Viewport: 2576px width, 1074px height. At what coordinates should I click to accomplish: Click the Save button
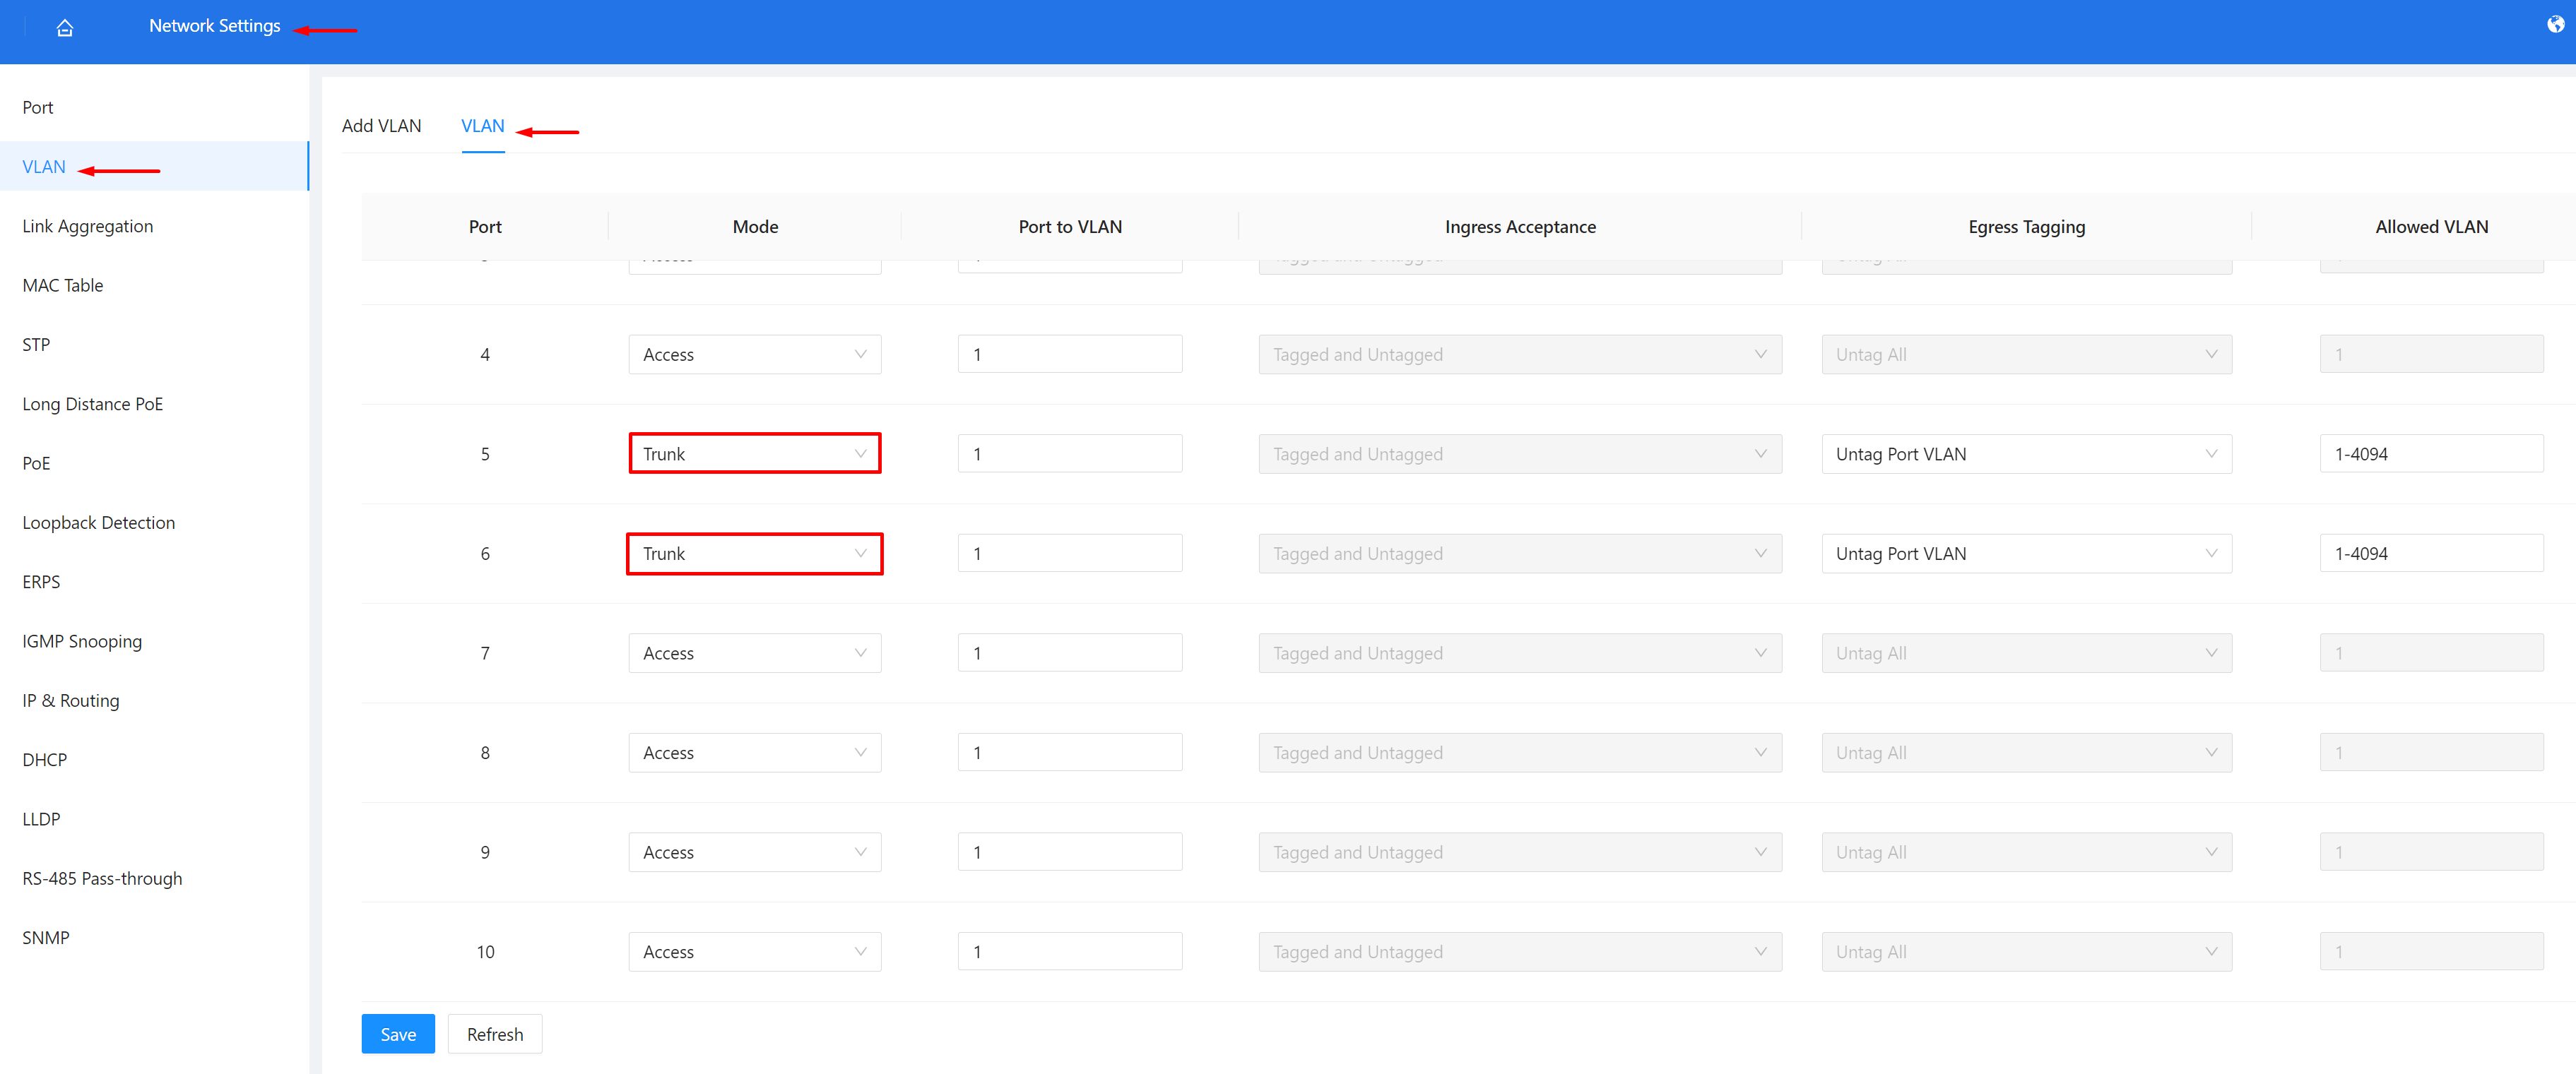(398, 1033)
